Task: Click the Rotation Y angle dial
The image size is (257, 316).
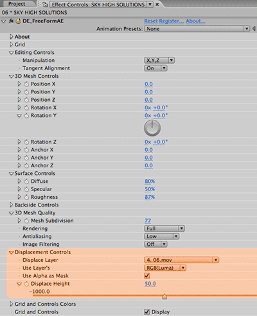Action: [152, 128]
